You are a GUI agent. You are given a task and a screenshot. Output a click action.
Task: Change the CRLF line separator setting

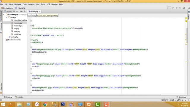pyautogui.click(x=173, y=100)
